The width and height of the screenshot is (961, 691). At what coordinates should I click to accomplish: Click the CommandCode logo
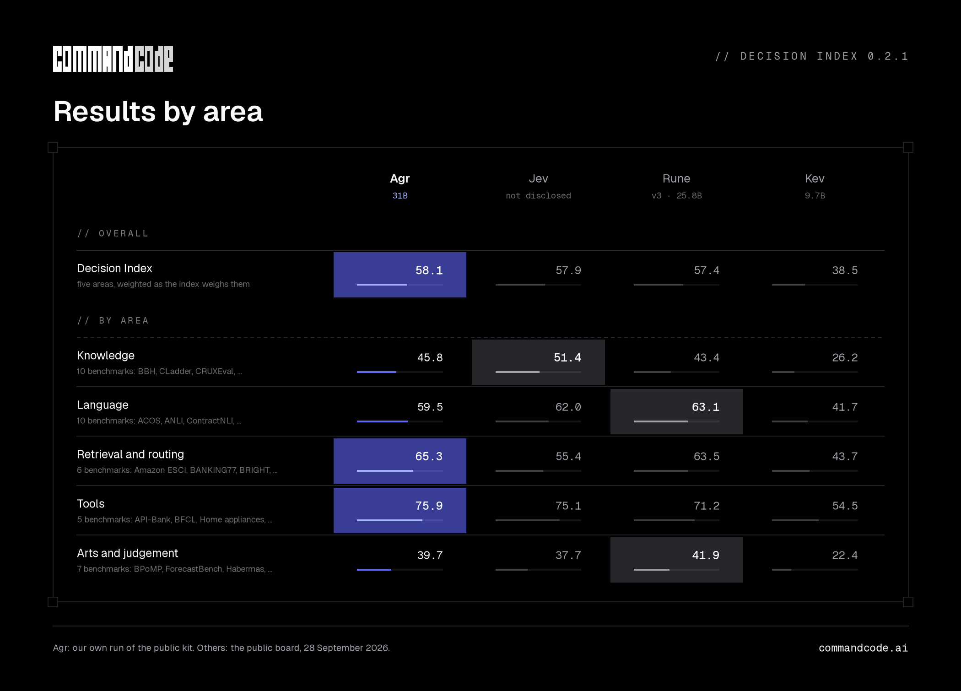(113, 59)
